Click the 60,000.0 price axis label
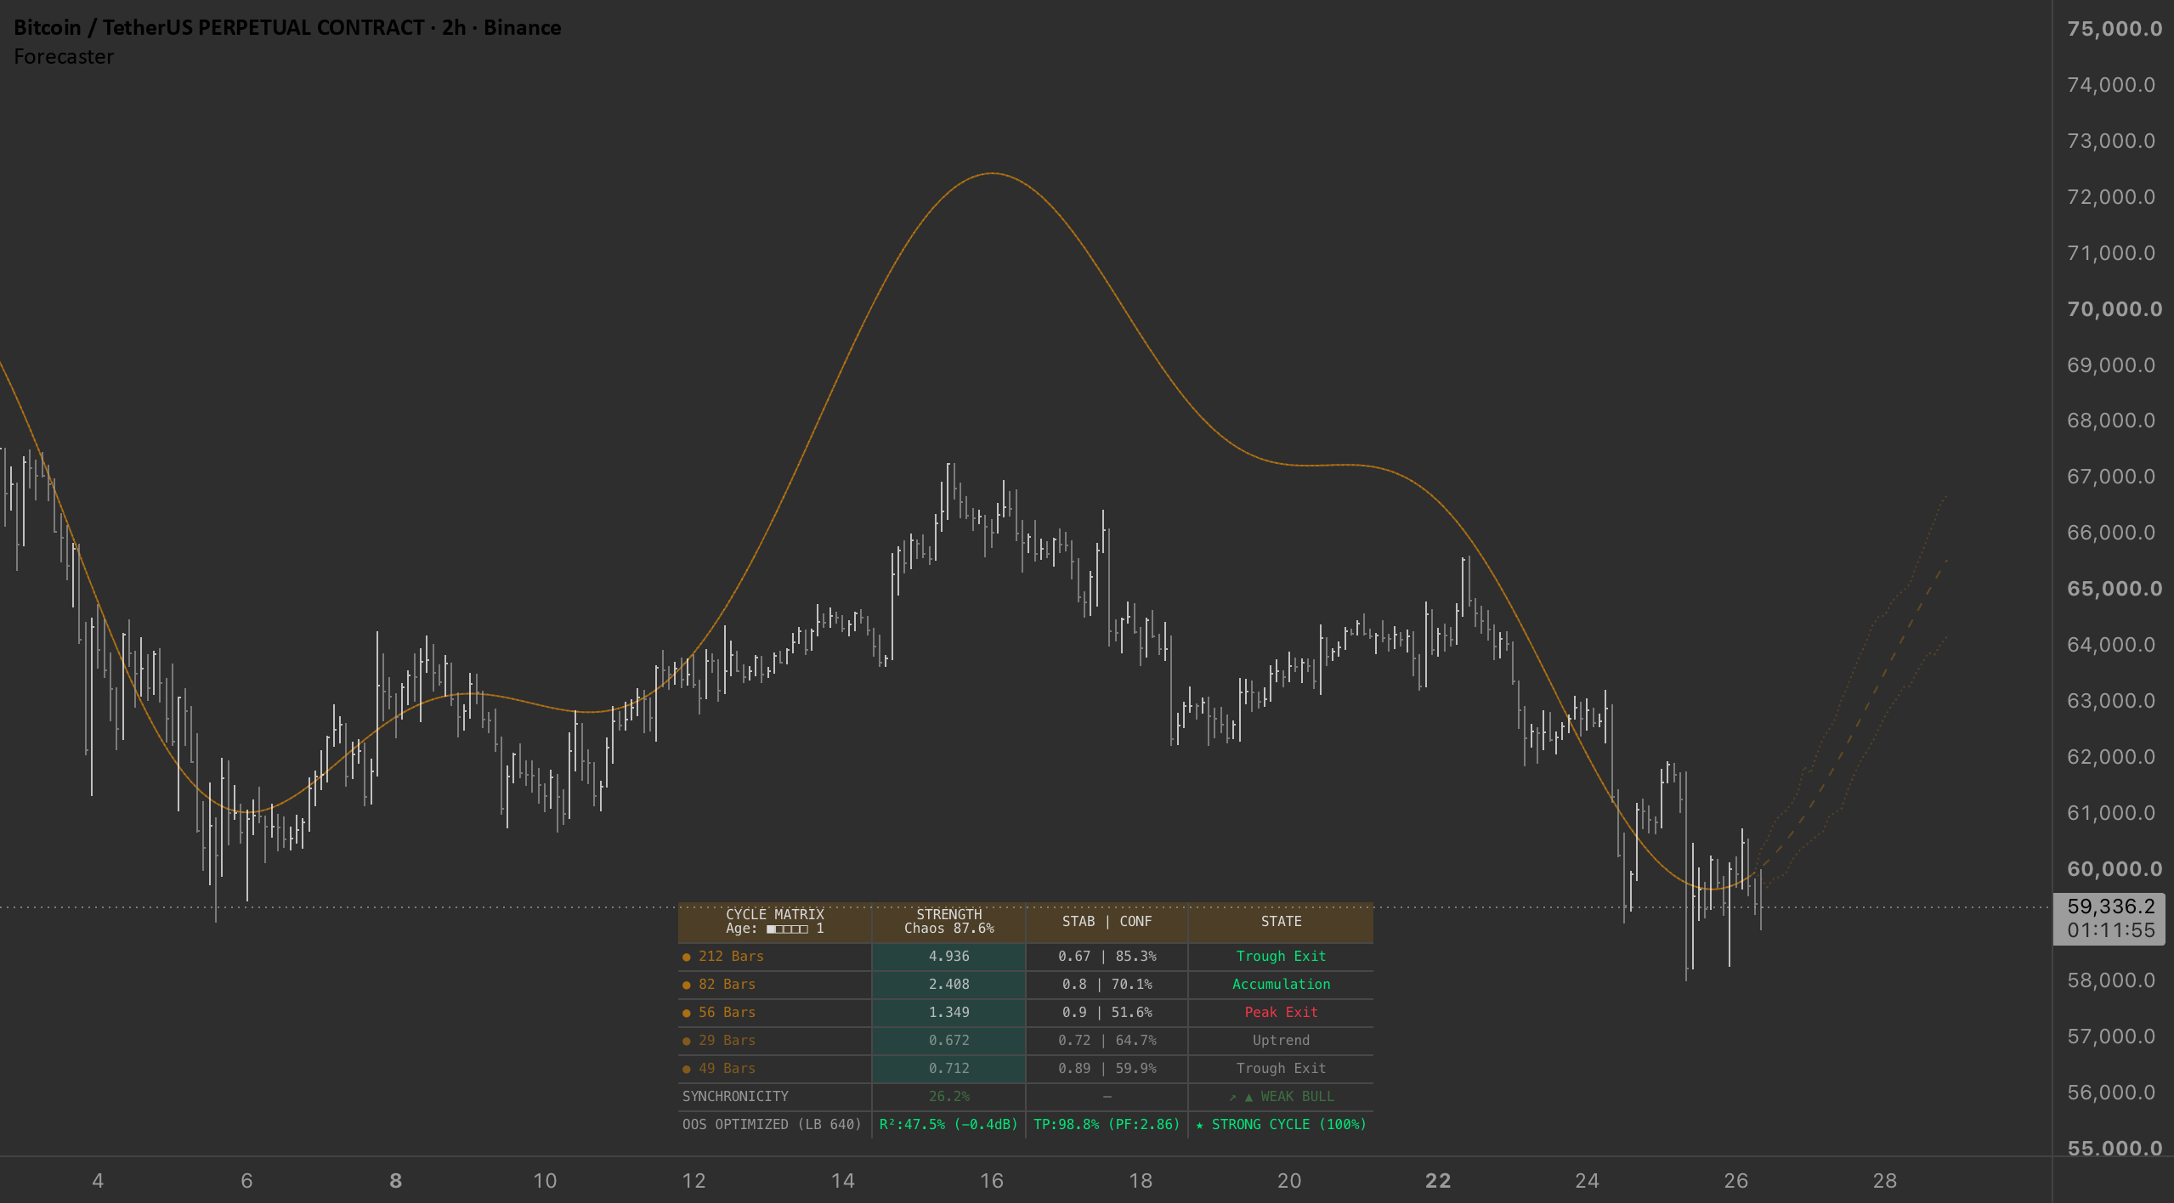The width and height of the screenshot is (2174, 1203). 2114,869
